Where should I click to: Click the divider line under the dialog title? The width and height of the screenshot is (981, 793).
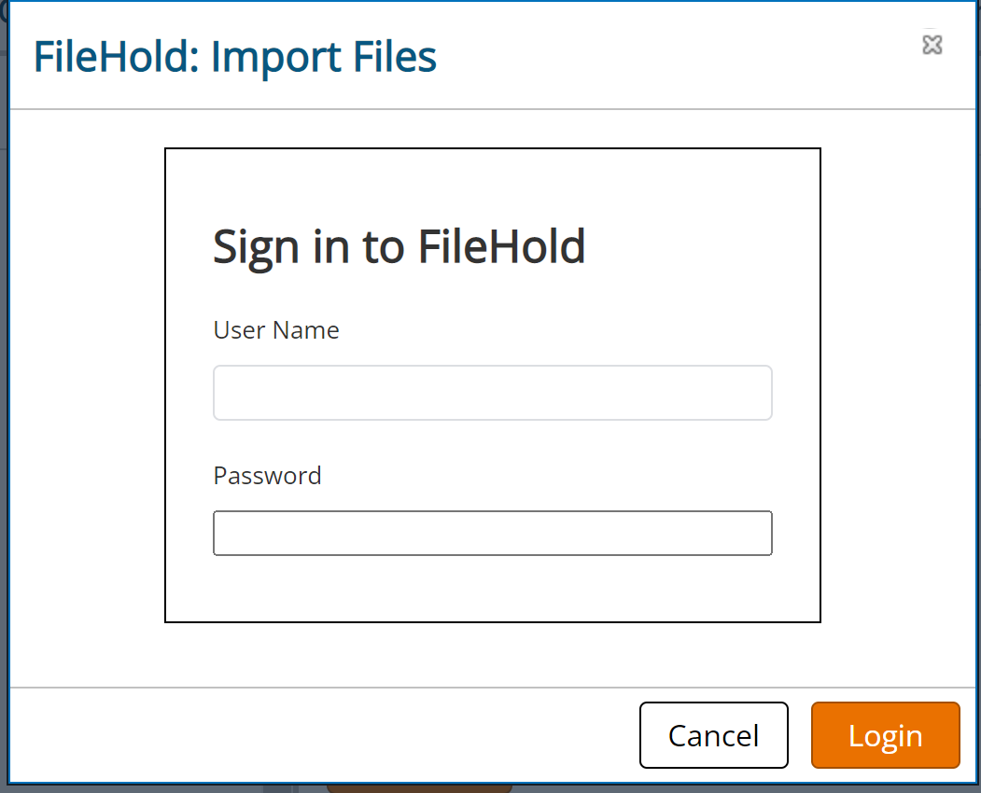click(x=493, y=109)
